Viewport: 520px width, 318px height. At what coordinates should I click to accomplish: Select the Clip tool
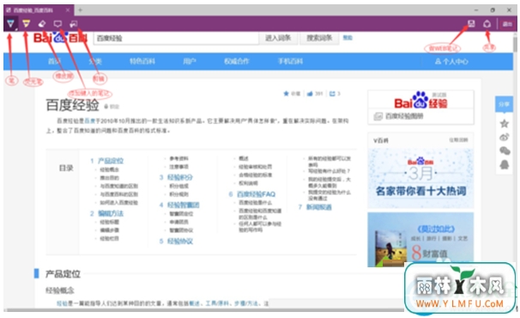(74, 23)
